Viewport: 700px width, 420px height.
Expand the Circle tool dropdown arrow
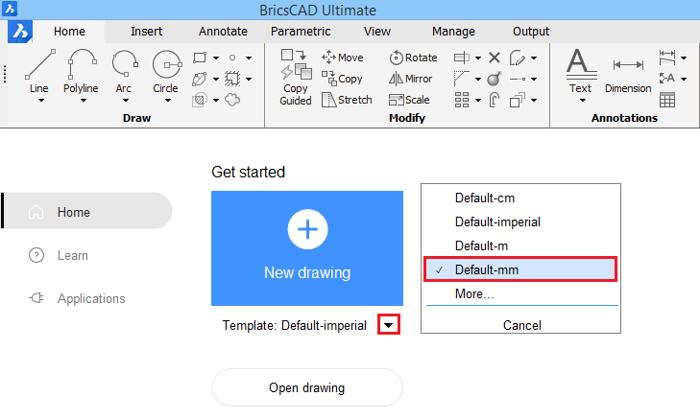pos(168,101)
